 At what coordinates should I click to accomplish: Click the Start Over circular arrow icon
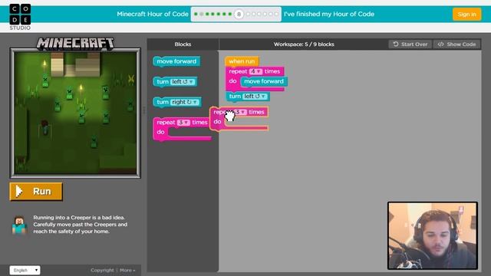pos(396,44)
